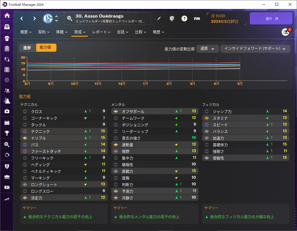Click the globe world icon
Screen dimensions: 297x231
[172, 18]
